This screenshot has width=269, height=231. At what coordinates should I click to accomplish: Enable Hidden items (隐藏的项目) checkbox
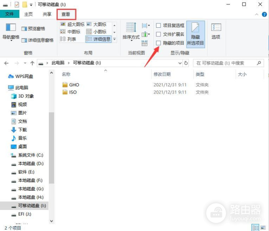click(158, 43)
